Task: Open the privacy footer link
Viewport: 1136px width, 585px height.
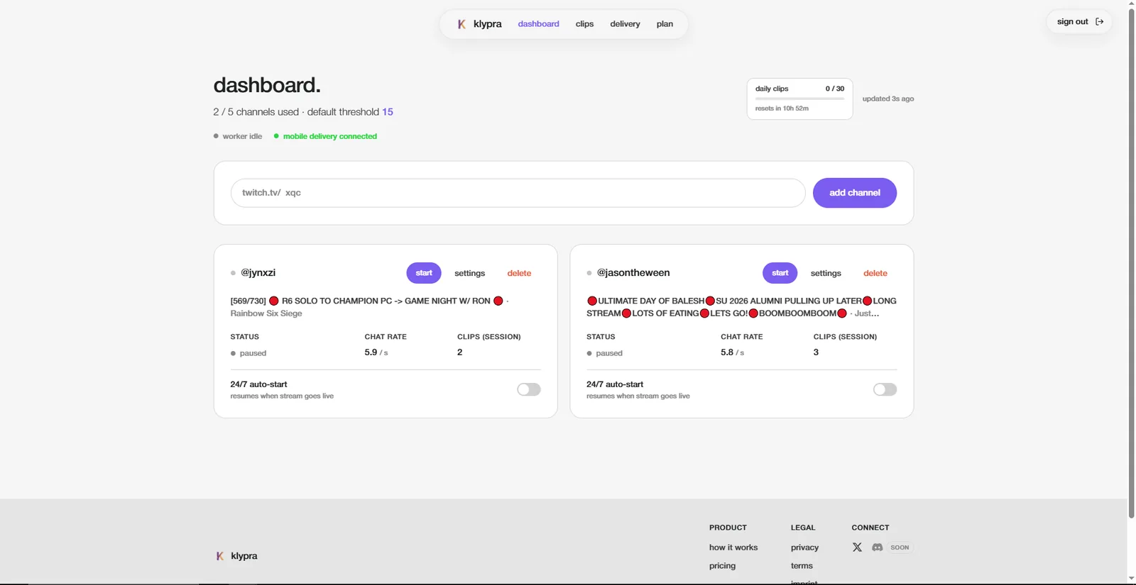Action: (804, 547)
